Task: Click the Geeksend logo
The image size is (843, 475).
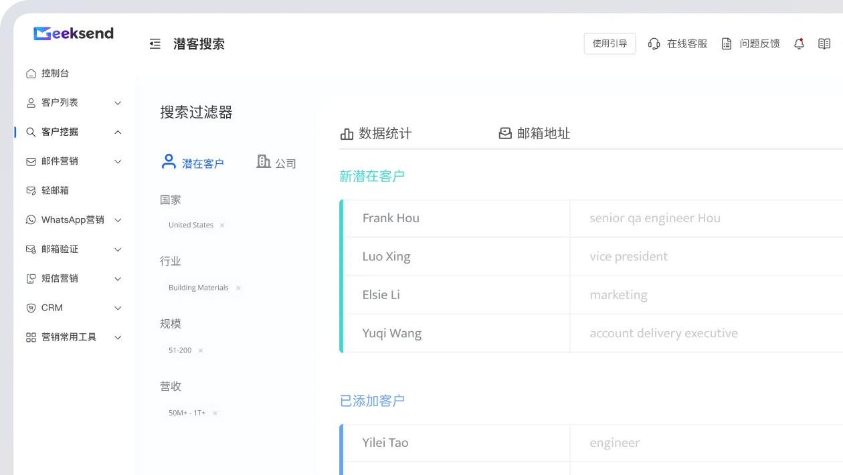Action: pyautogui.click(x=74, y=33)
